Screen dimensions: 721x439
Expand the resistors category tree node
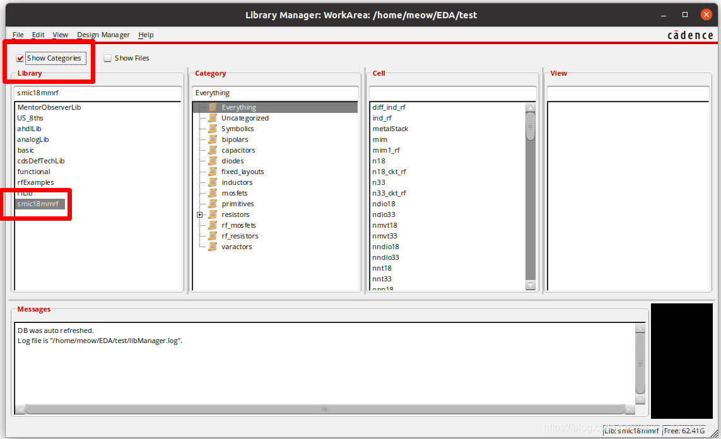[199, 214]
